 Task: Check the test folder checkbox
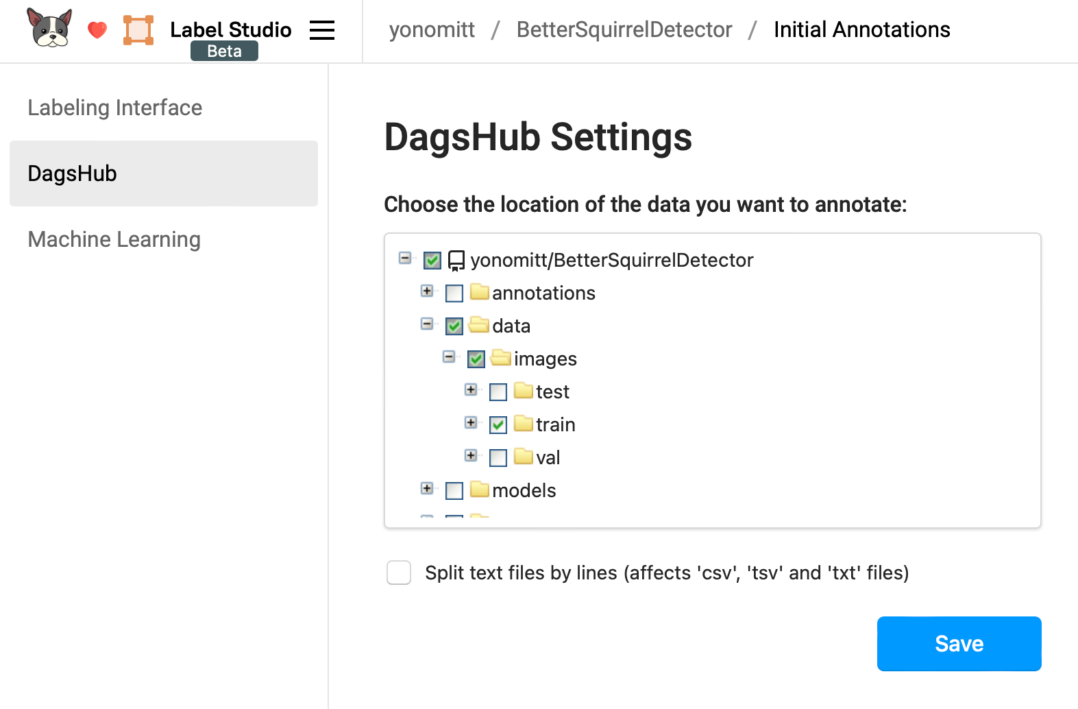tap(498, 392)
